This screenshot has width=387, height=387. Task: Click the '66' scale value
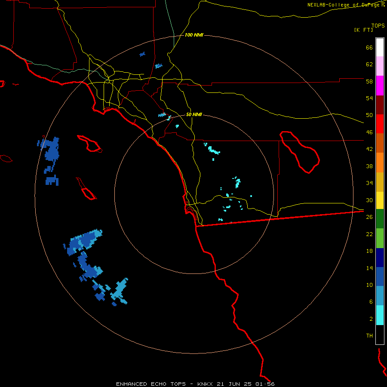pyautogui.click(x=369, y=47)
